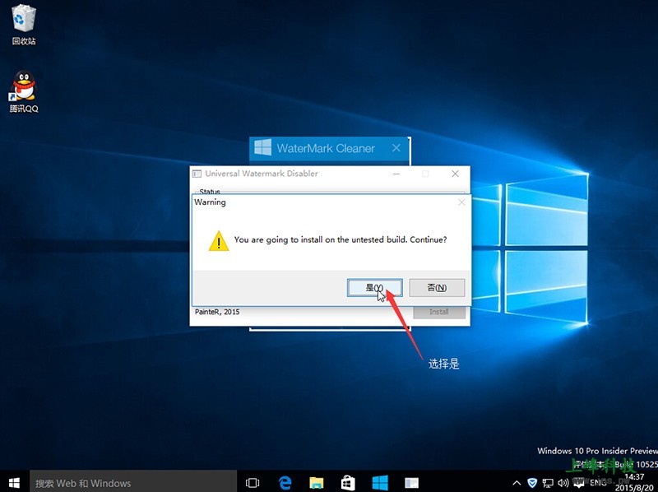Open the action center notification icon
Screen dimensions: 658x492
(579, 483)
